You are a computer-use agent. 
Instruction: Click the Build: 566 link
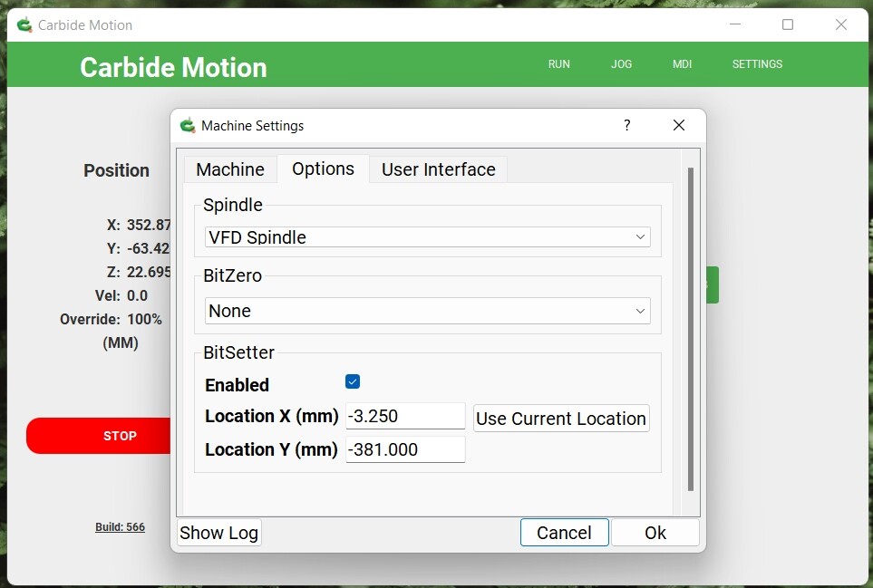pyautogui.click(x=120, y=526)
